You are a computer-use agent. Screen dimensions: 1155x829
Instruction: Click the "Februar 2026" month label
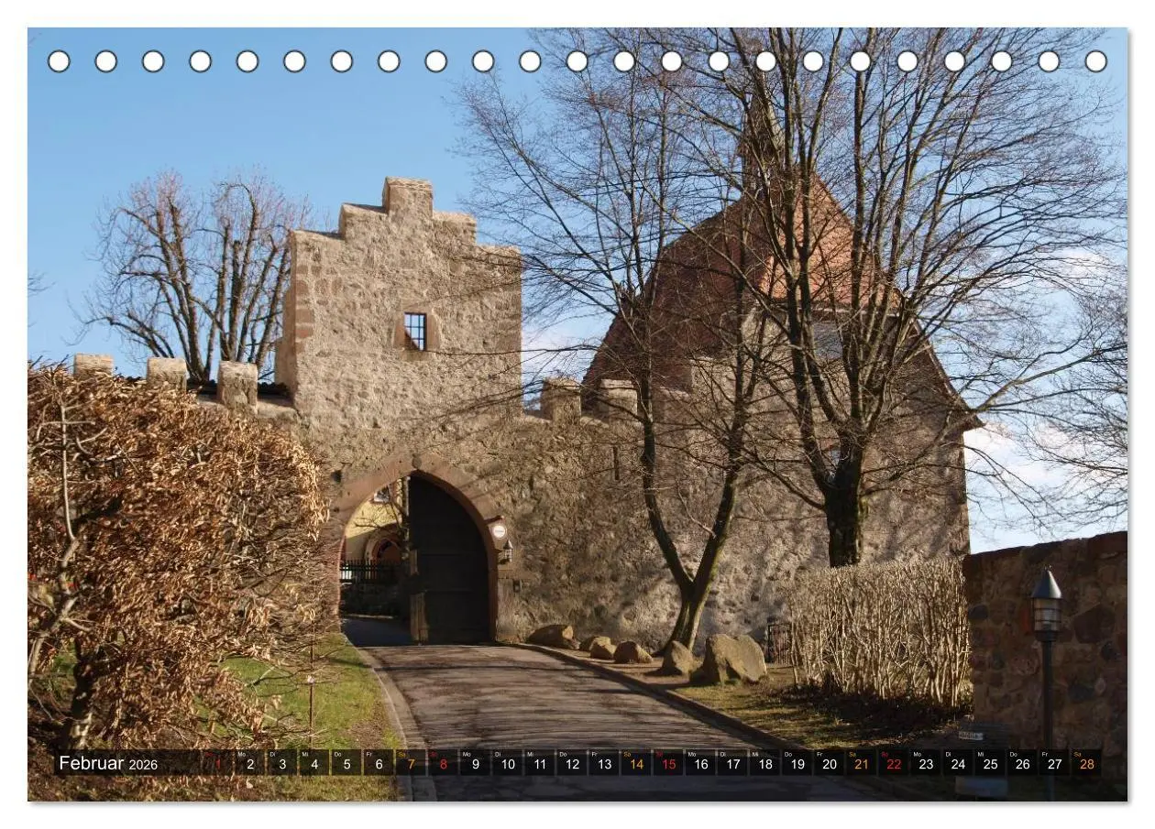pyautogui.click(x=108, y=764)
